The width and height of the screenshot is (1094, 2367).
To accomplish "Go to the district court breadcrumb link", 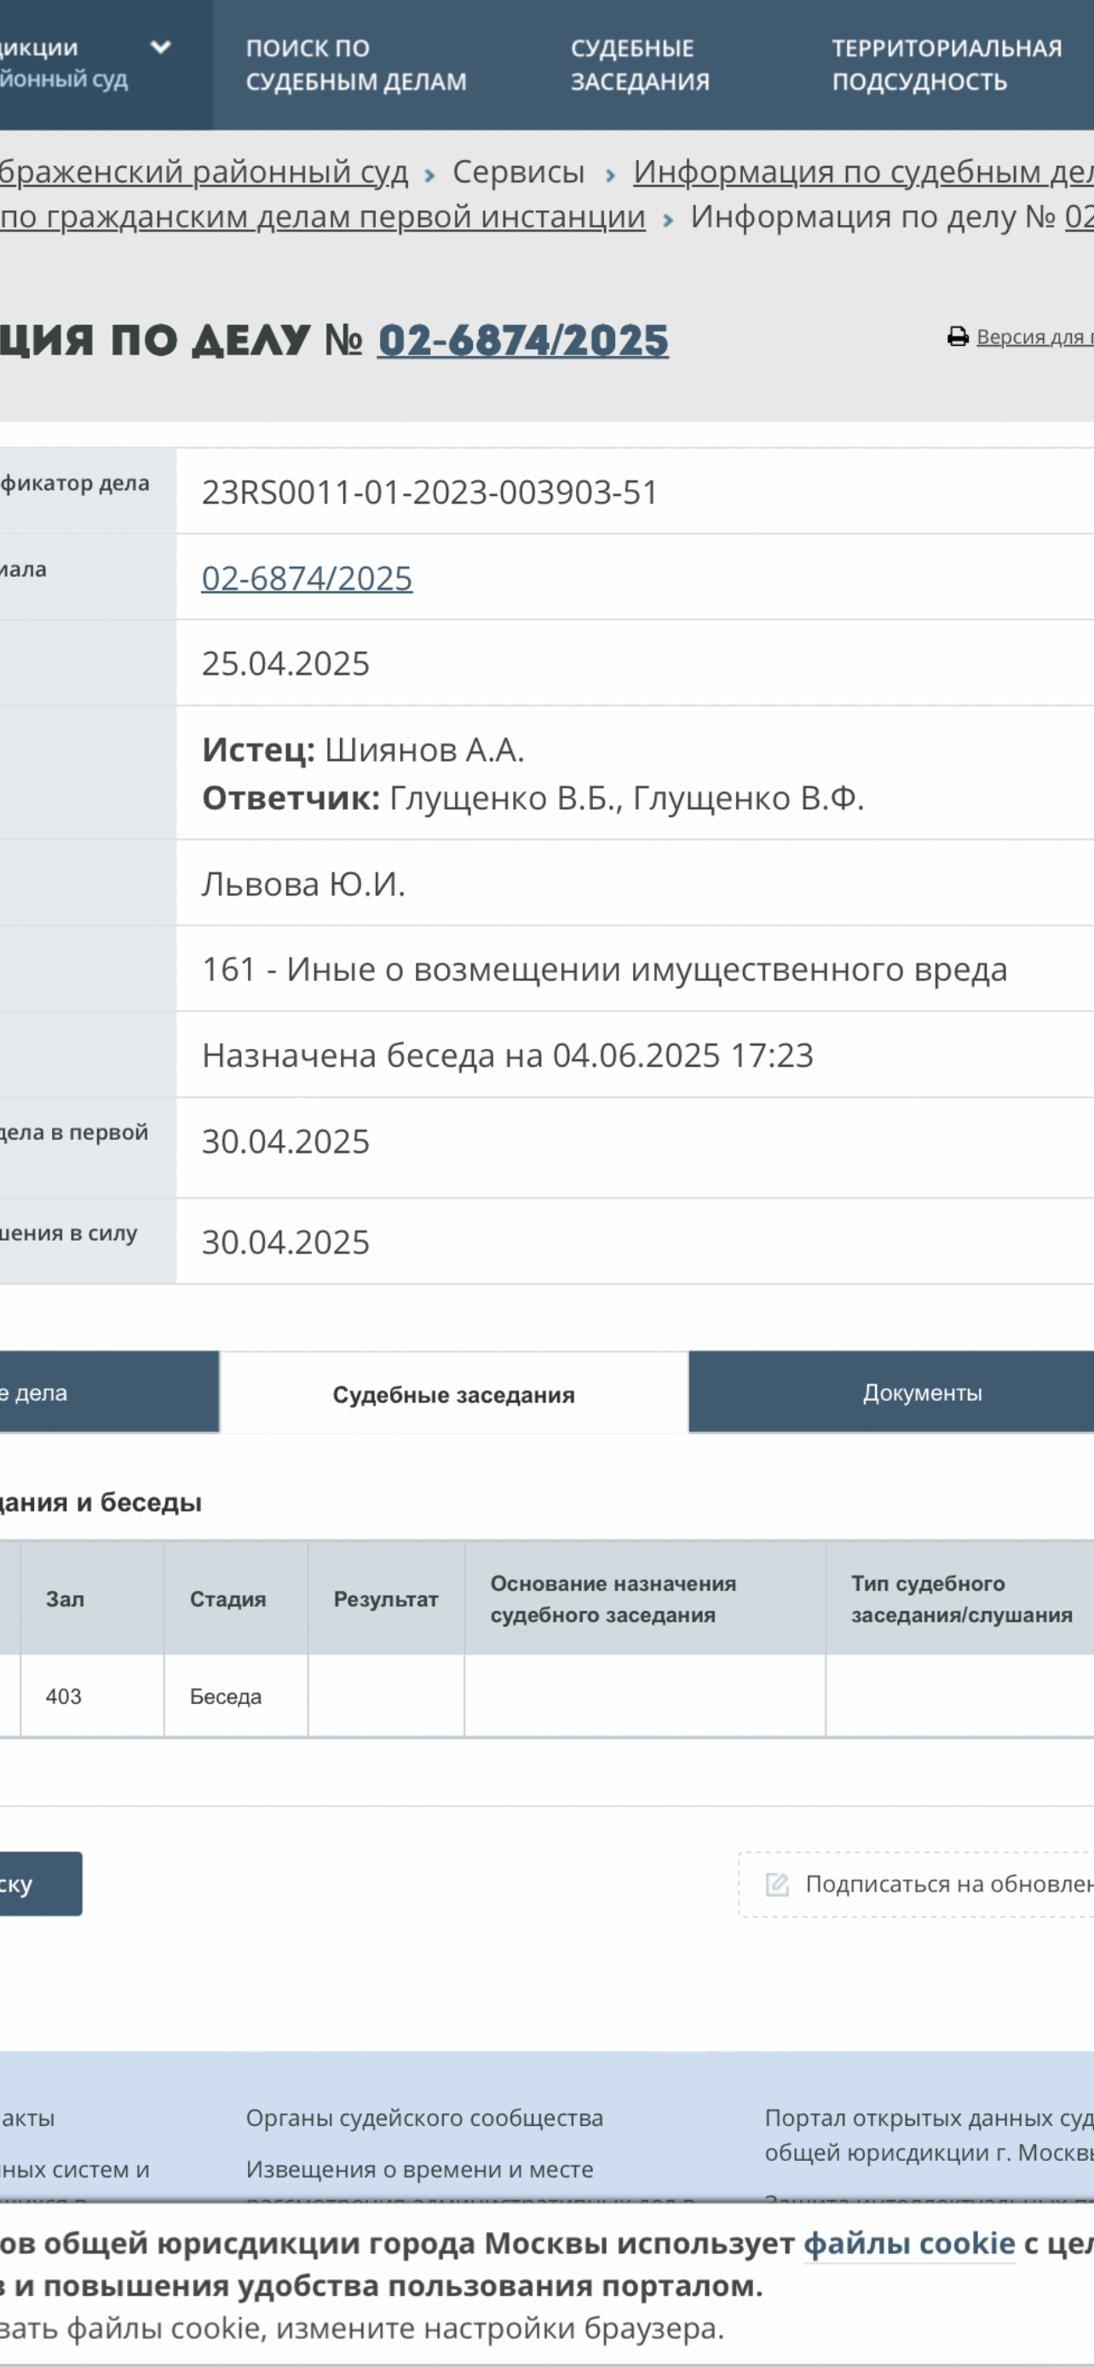I will click(x=203, y=172).
